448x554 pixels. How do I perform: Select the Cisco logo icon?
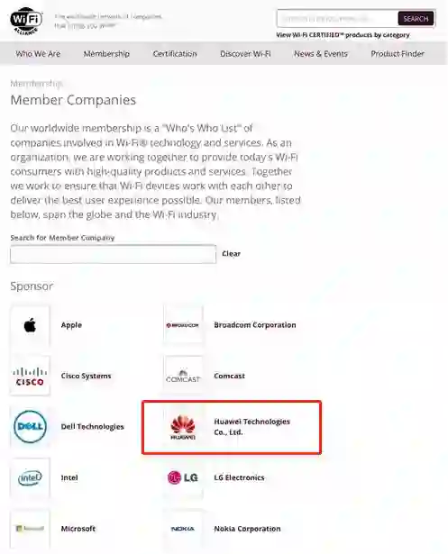pyautogui.click(x=30, y=376)
